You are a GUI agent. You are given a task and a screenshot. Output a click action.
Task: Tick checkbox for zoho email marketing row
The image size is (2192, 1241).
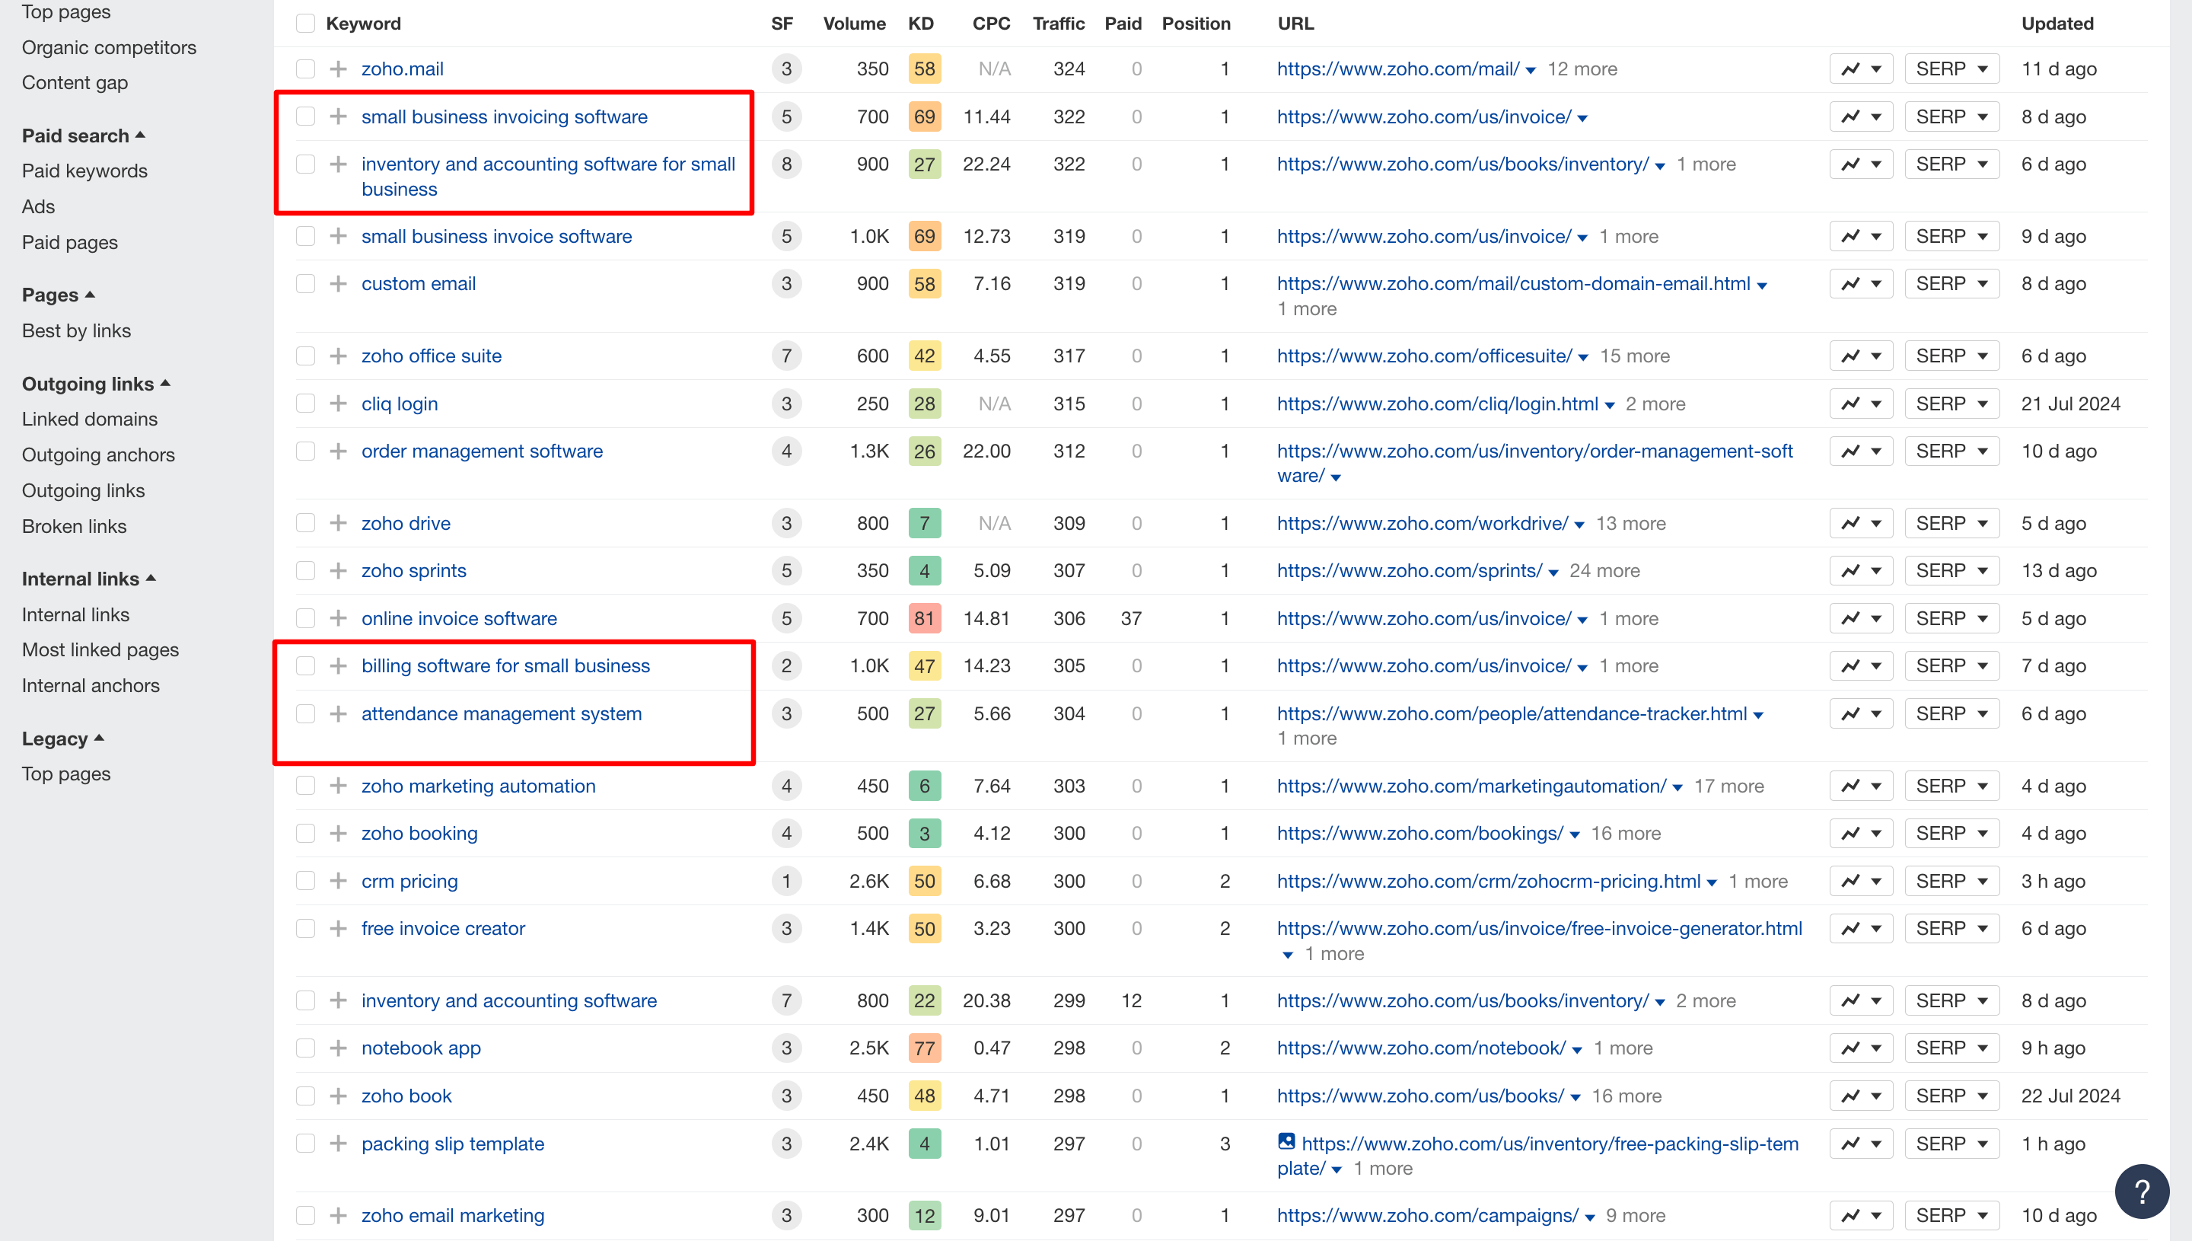305,1217
